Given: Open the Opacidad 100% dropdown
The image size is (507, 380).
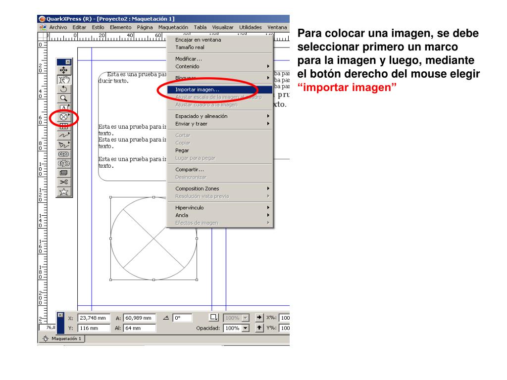Looking at the screenshot, I should coord(246,329).
